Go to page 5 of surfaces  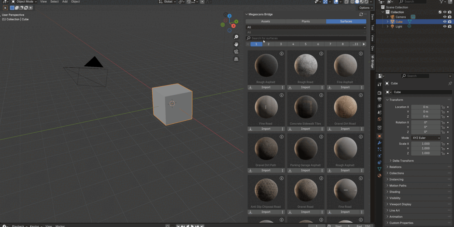pos(306,44)
